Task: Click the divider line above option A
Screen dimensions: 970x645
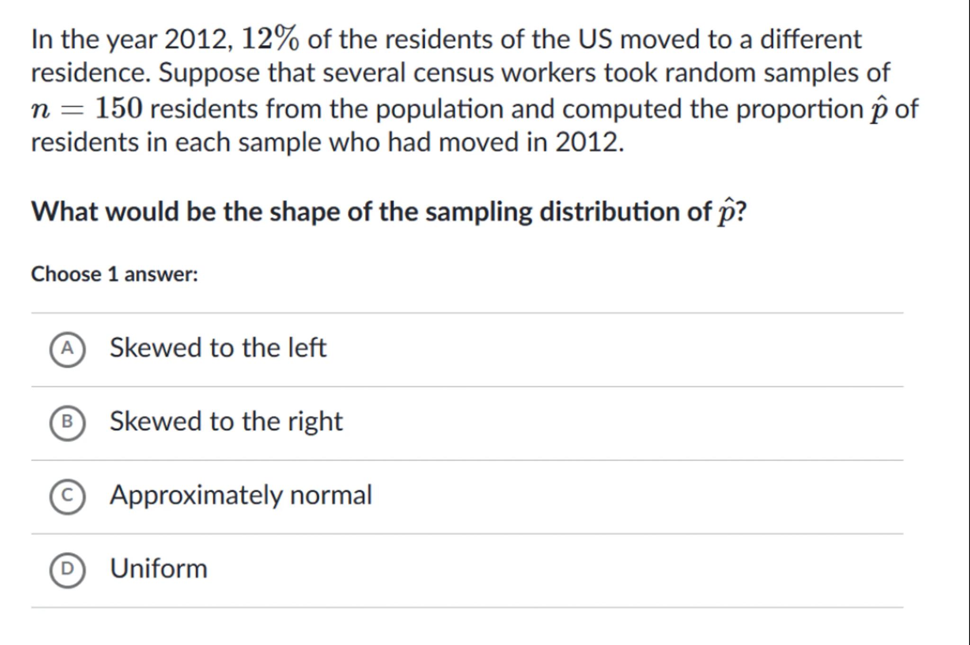Action: [x=467, y=313]
